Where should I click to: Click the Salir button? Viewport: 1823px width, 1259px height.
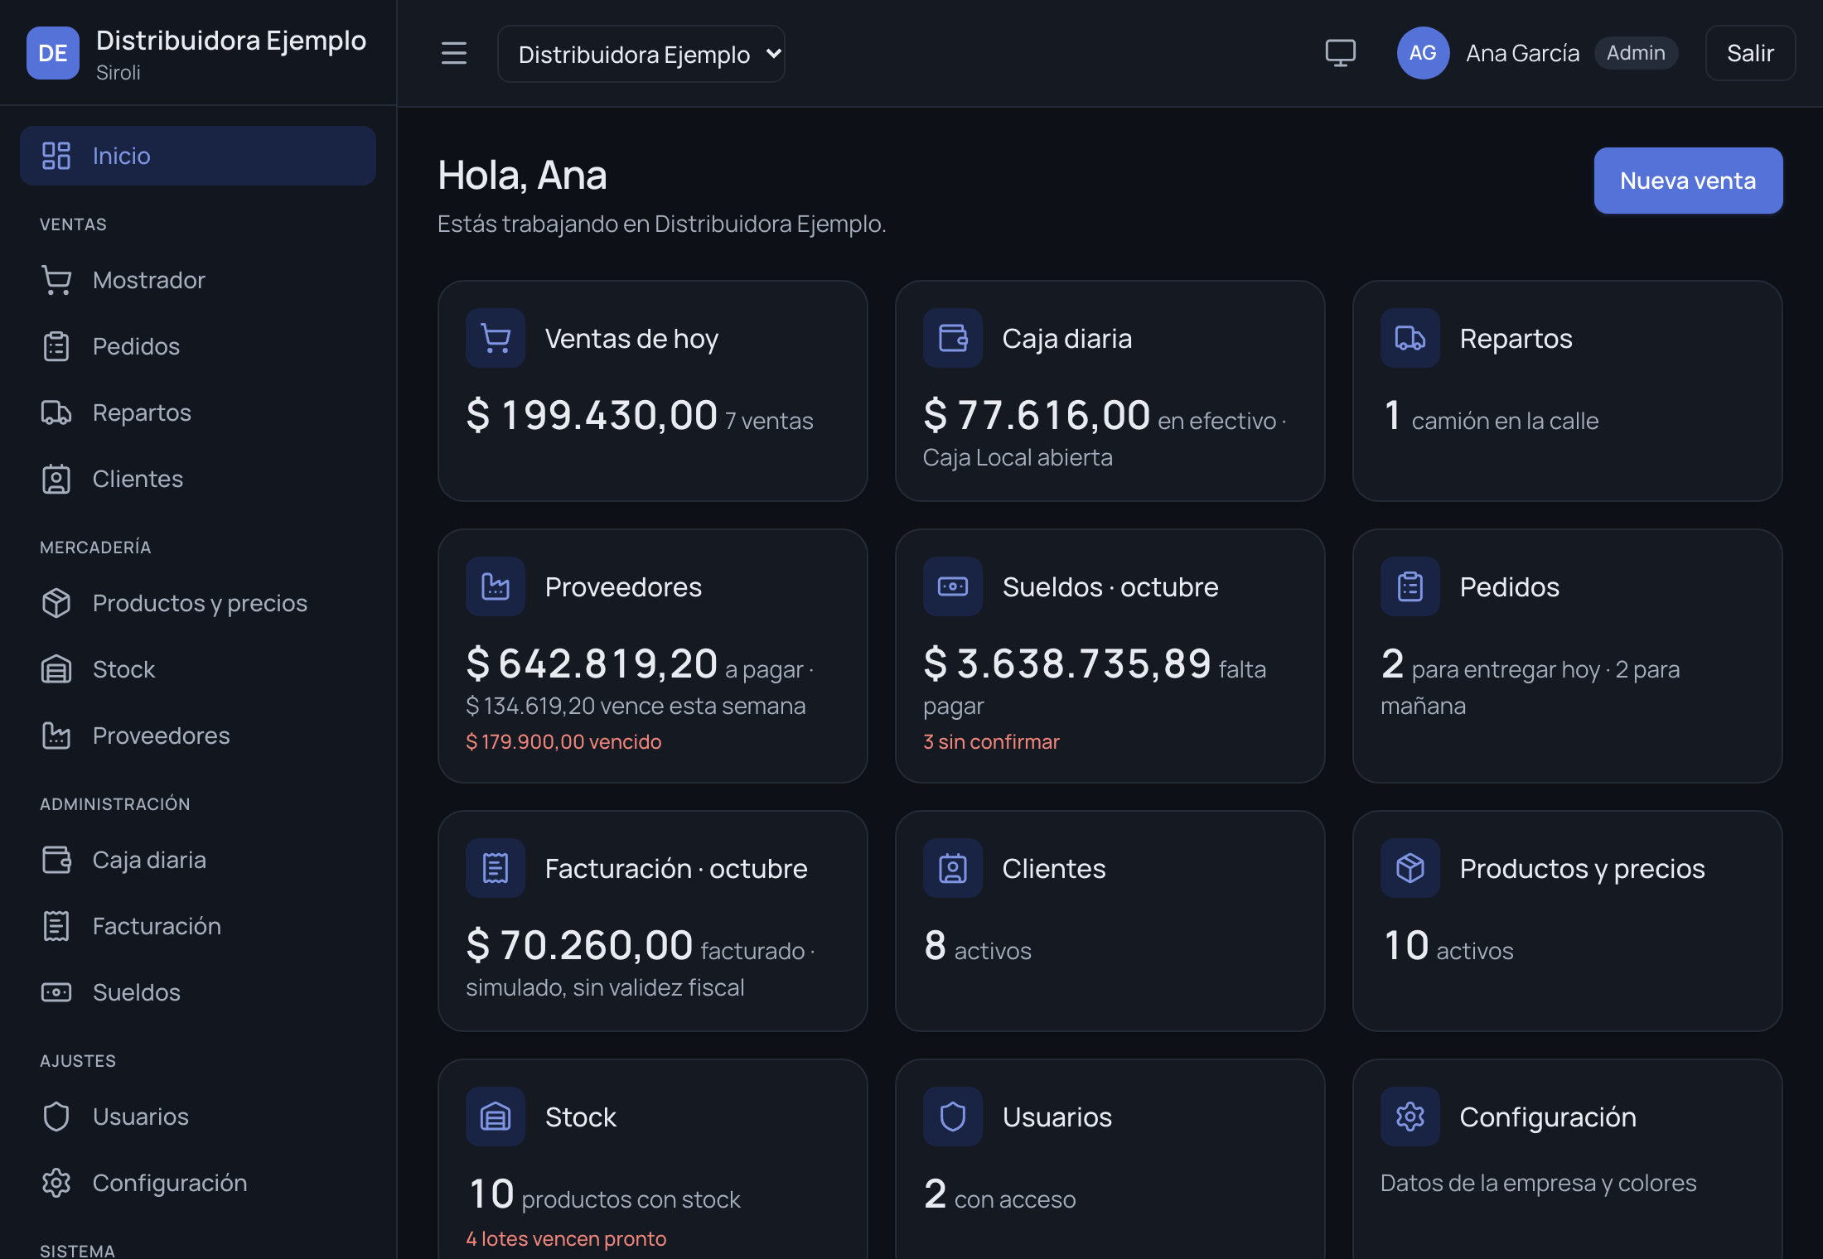point(1750,53)
